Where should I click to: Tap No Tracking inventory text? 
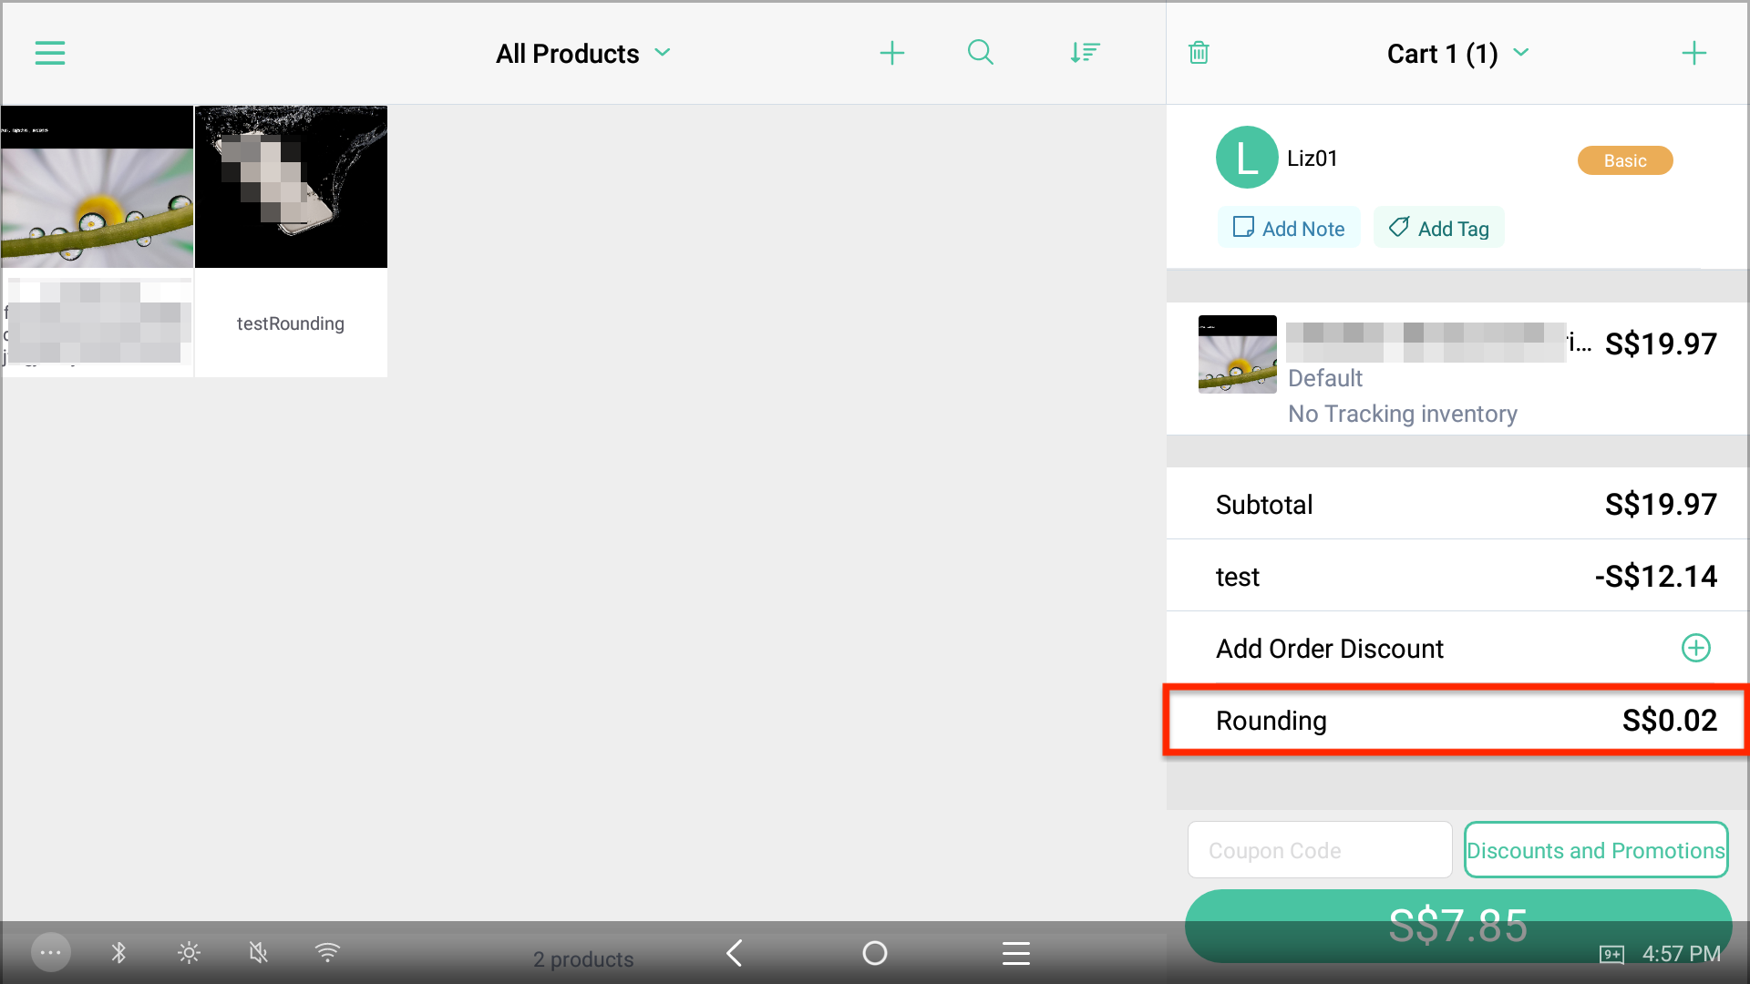pos(1402,414)
